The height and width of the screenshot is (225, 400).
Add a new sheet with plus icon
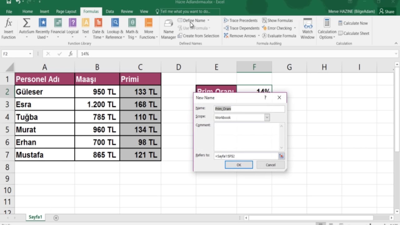pos(56,217)
